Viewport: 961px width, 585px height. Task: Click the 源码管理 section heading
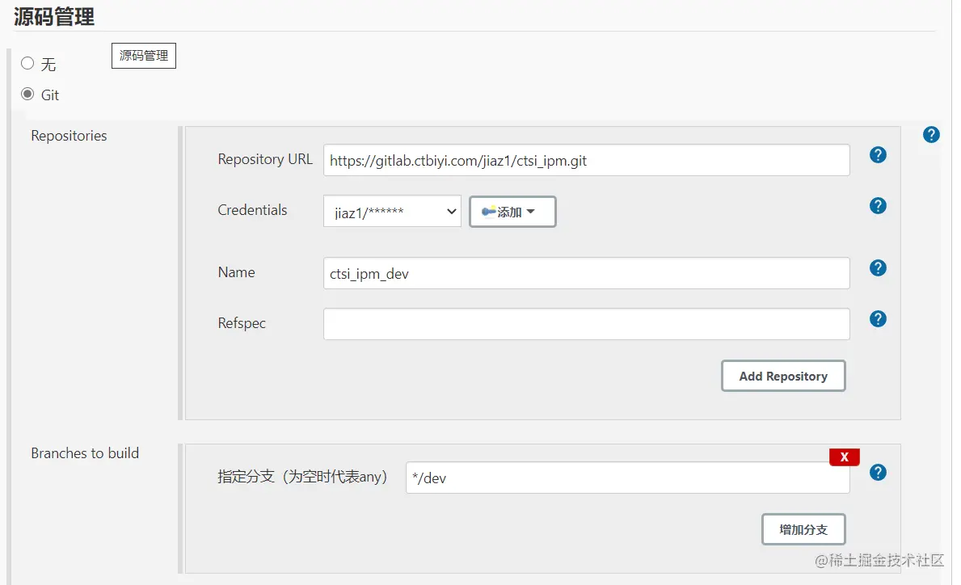pyautogui.click(x=54, y=16)
